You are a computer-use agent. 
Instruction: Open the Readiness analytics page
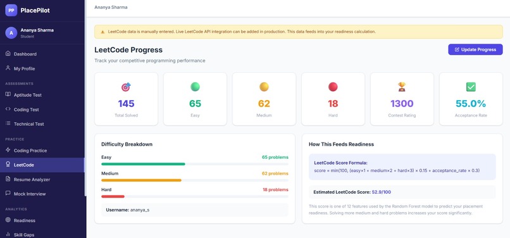[42, 220]
